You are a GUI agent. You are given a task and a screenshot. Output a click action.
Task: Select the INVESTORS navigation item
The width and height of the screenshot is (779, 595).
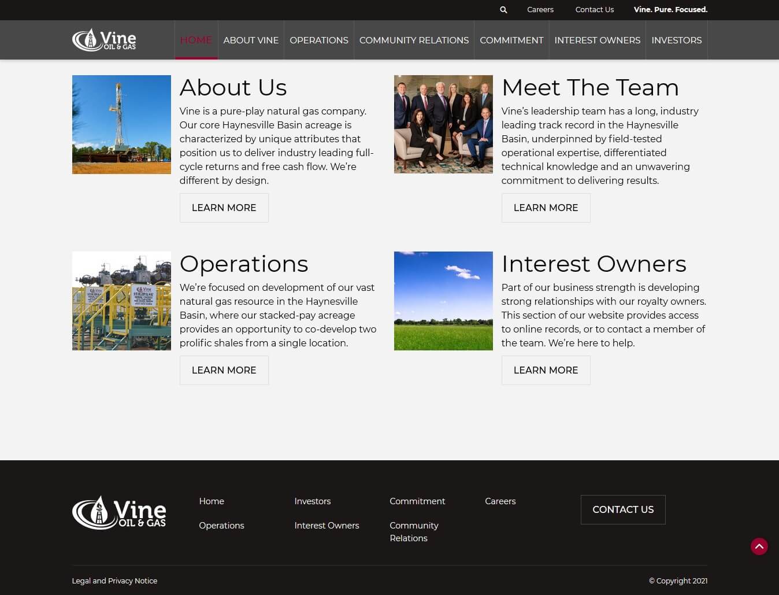coord(676,40)
